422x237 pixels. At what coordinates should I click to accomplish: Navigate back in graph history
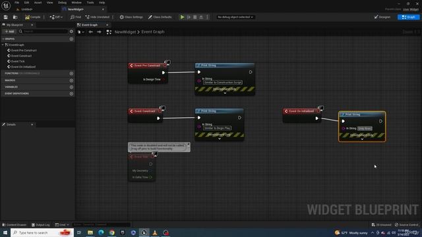coord(91,32)
